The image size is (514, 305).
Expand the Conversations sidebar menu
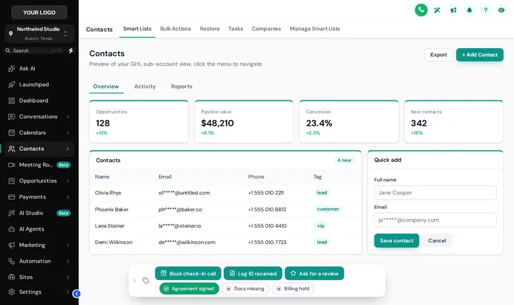[39, 117]
